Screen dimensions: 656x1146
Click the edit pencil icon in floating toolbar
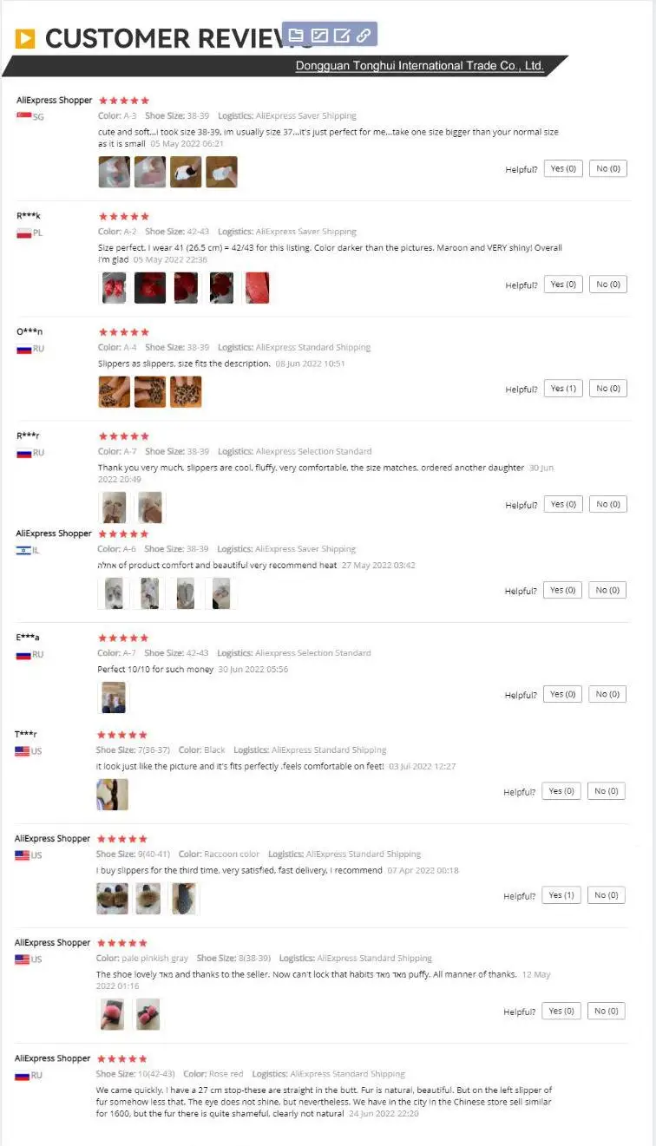(x=342, y=36)
